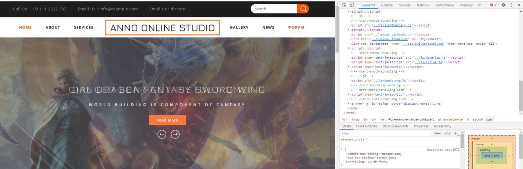Click the orange Read More button
This screenshot has width=523, height=169.
point(167,120)
